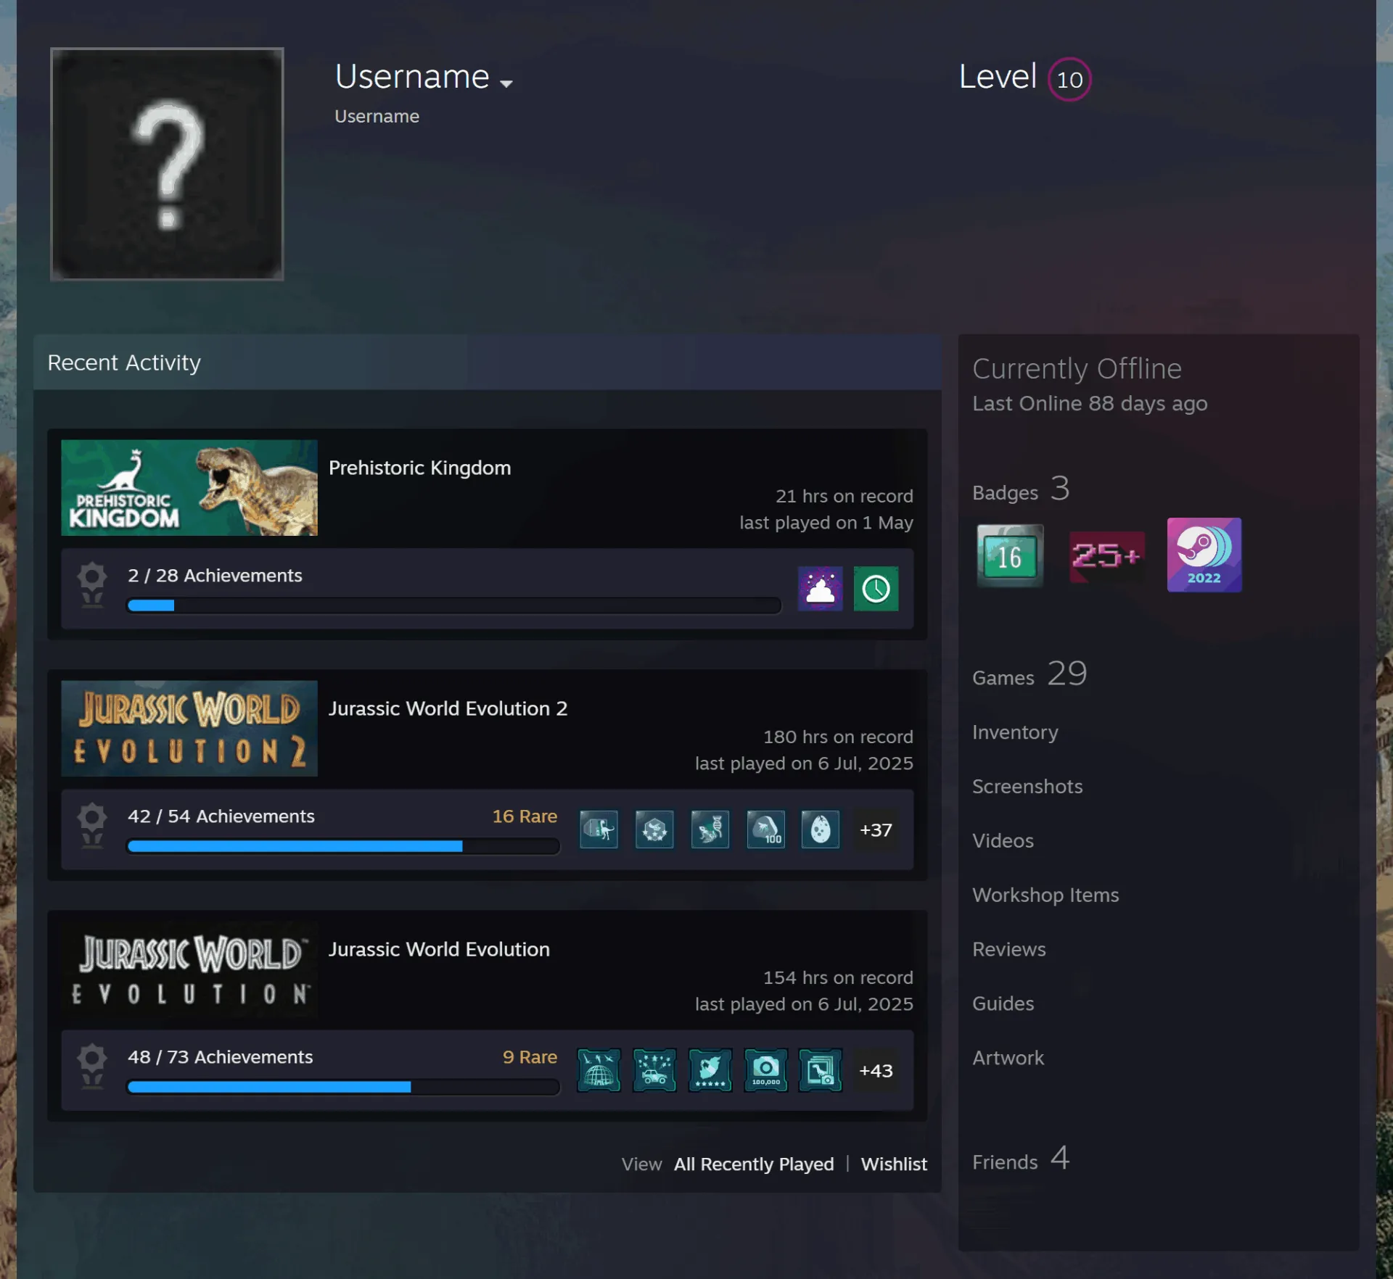The image size is (1393, 1279).
Task: Click the Prehistoric Kingdom achievement progress bar
Action: click(454, 605)
